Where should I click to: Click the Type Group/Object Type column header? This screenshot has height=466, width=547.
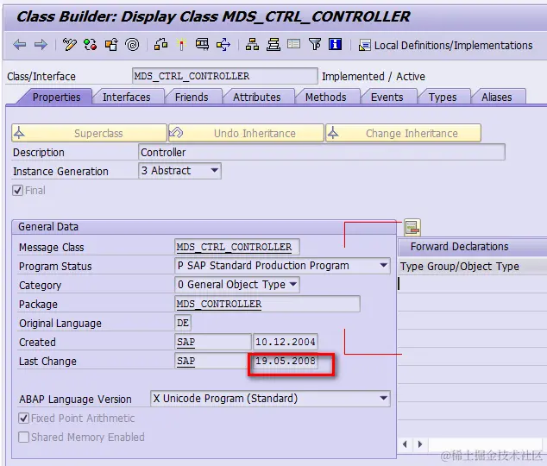460,267
